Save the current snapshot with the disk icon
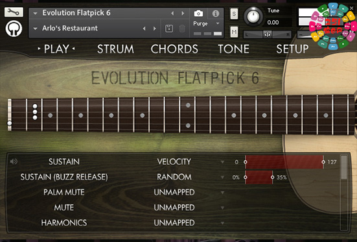The image size is (357, 242). (169, 29)
